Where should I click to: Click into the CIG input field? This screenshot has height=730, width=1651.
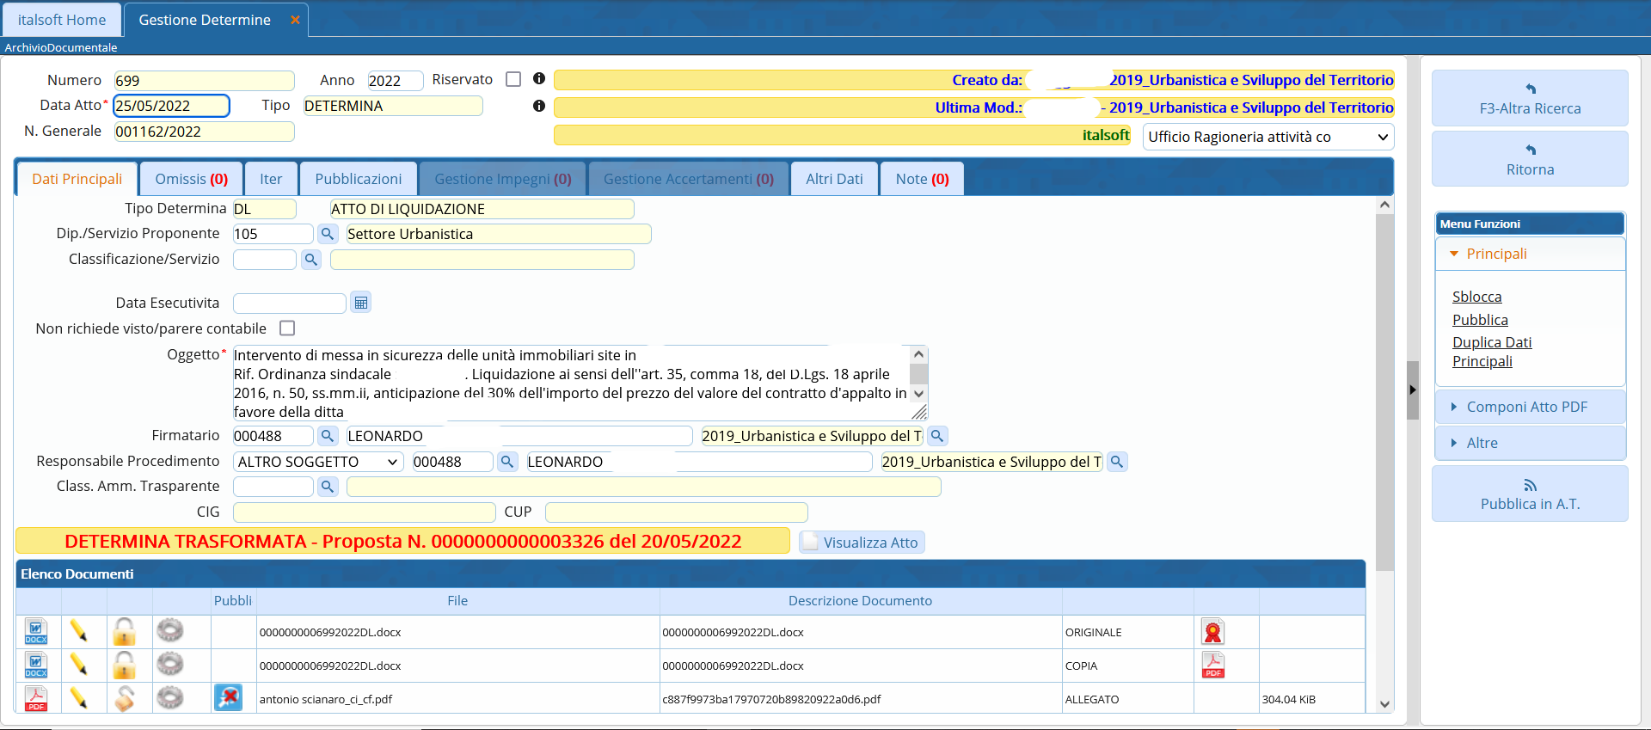tap(364, 512)
